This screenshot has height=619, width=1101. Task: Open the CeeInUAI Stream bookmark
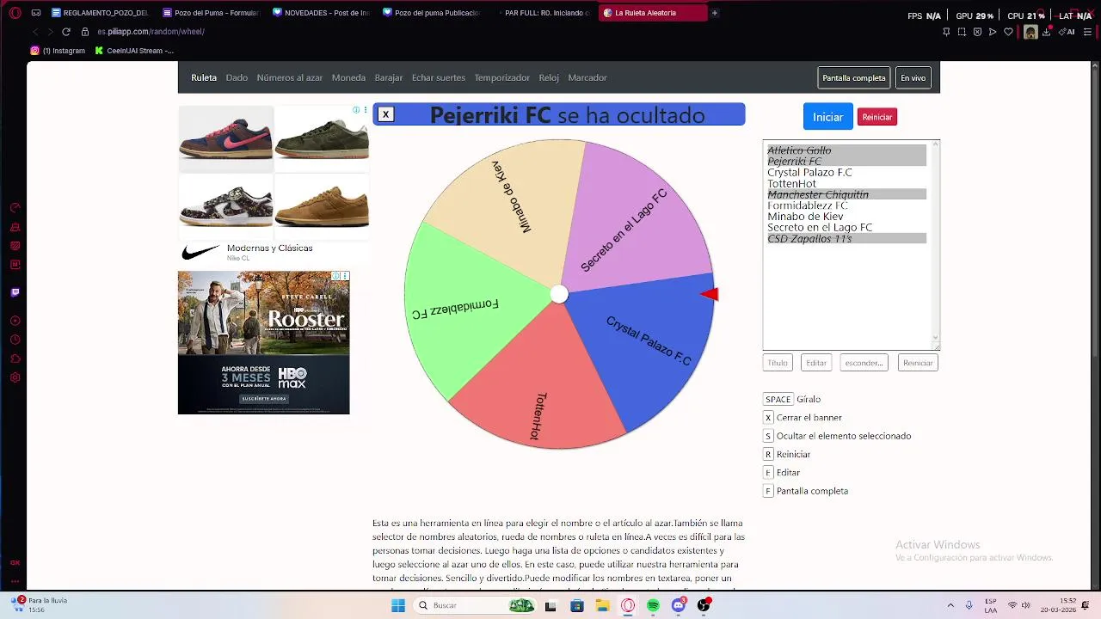click(x=134, y=51)
